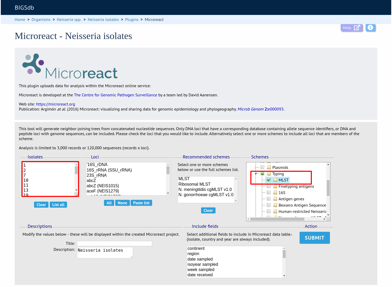Select aceF (NEIS1279) in Loci list
This screenshot has width=392, height=287.
click(x=126, y=191)
